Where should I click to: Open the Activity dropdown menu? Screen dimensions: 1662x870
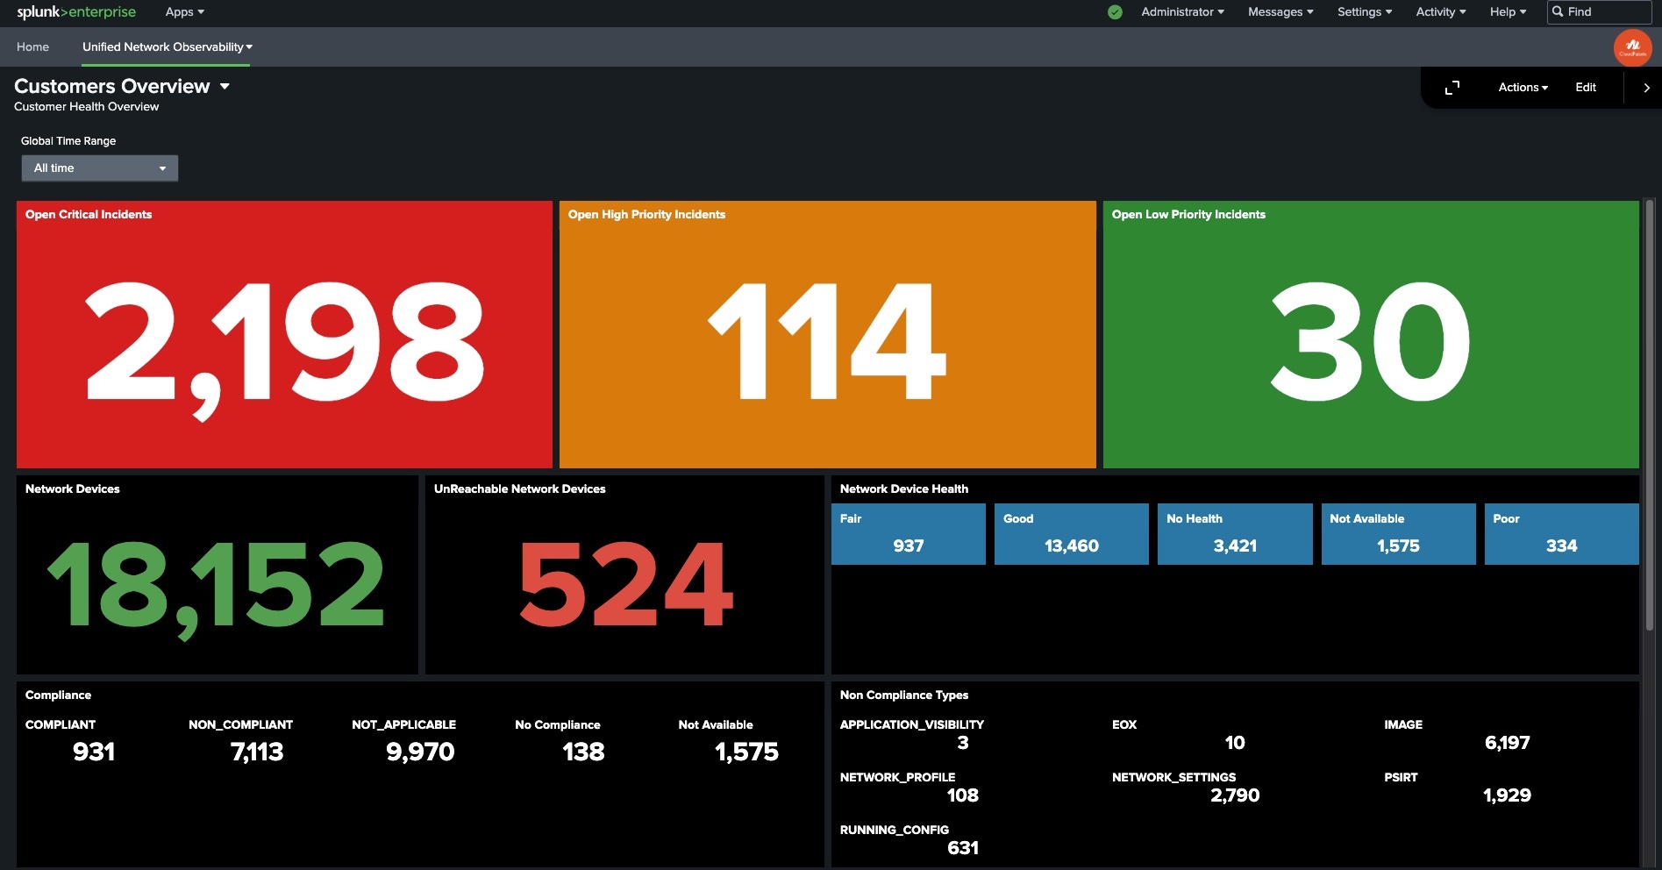[1441, 12]
